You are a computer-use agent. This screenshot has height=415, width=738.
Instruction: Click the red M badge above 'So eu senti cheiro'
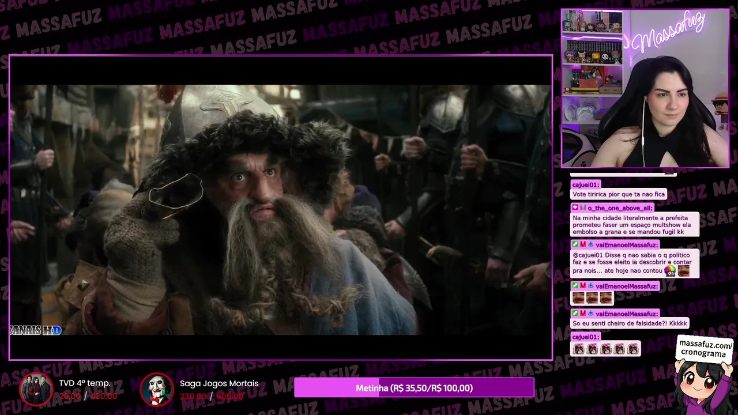coord(583,314)
